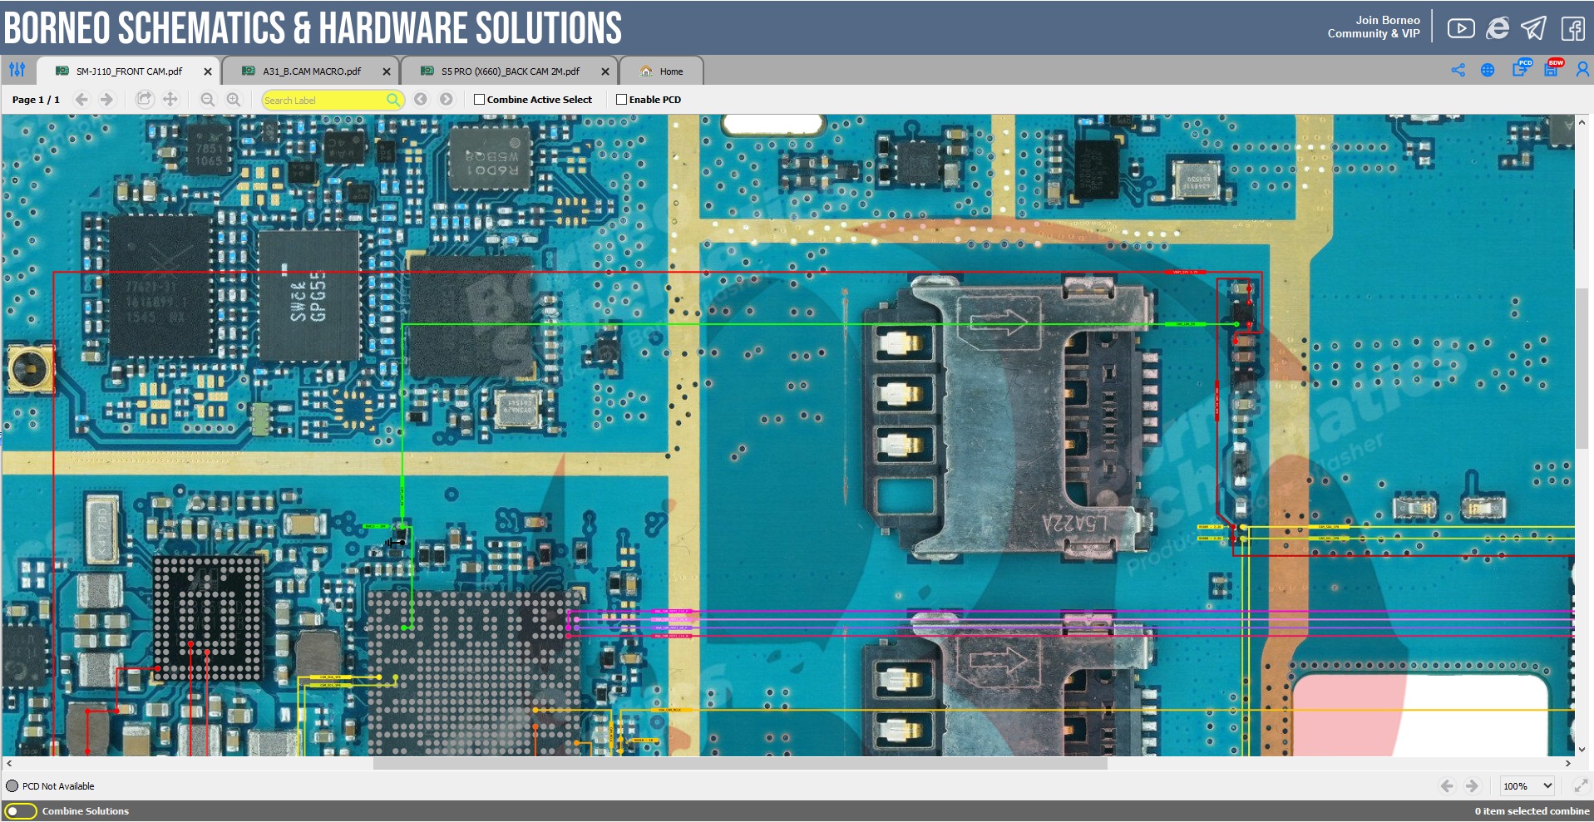Screen dimensions: 1594x822
Task: Focus the Search Label field
Action: [x=333, y=100]
